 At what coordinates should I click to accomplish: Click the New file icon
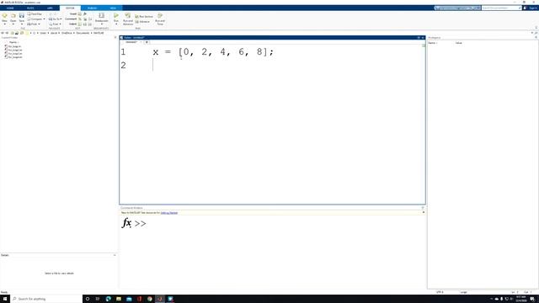coord(4,16)
